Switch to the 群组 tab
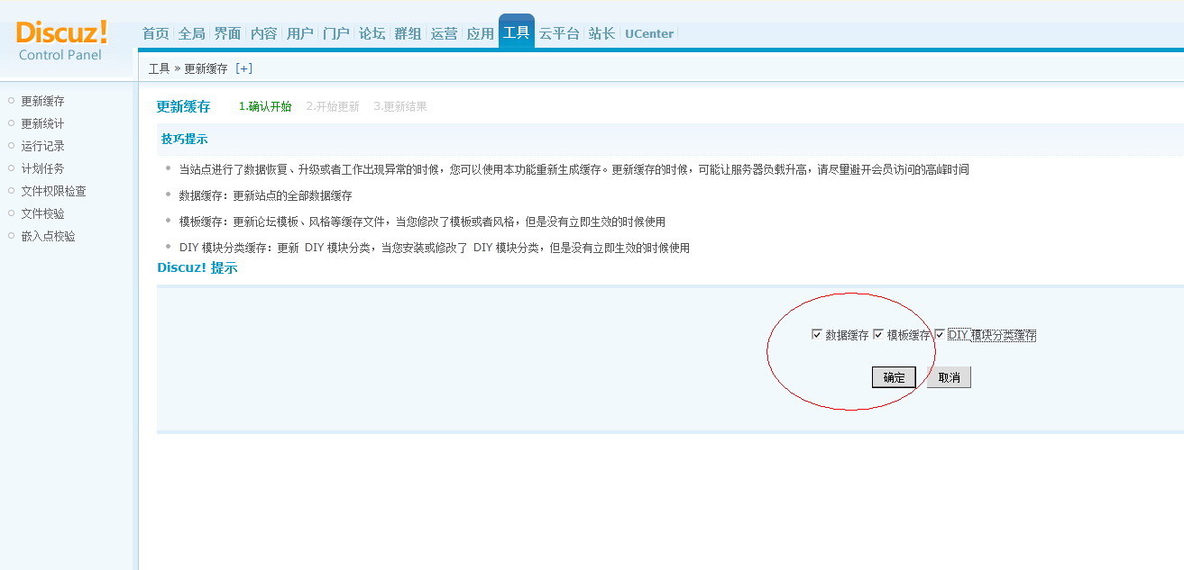The image size is (1184, 570). [x=408, y=33]
